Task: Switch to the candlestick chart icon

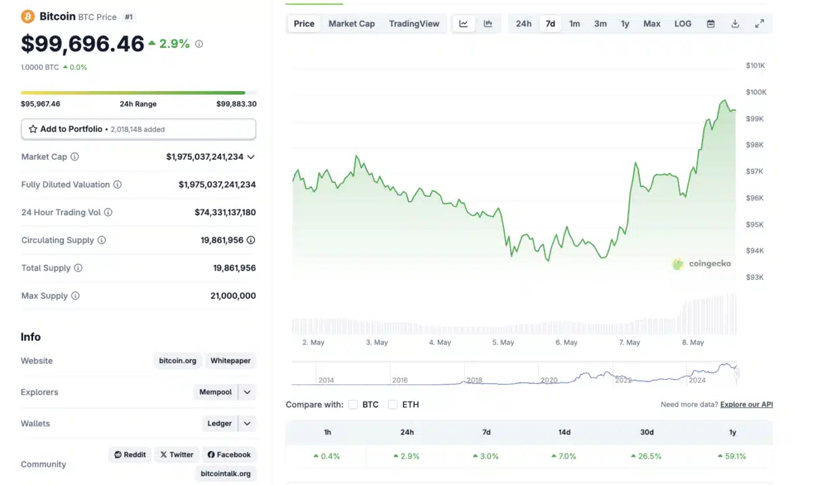Action: click(x=488, y=23)
